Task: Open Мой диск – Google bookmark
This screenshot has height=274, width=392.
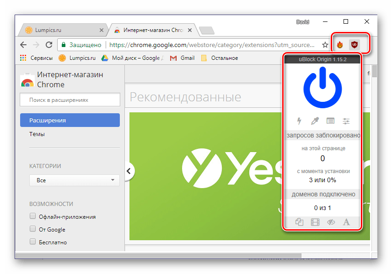Action: [x=133, y=58]
